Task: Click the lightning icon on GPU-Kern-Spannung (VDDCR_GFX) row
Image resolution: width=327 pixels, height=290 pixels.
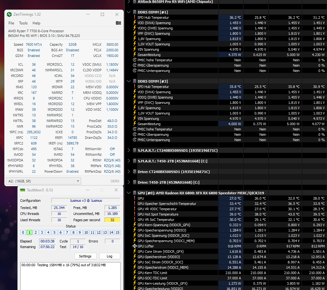Action: point(135,225)
